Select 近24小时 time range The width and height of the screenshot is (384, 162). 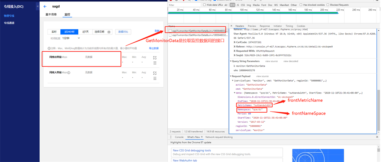(x=69, y=32)
